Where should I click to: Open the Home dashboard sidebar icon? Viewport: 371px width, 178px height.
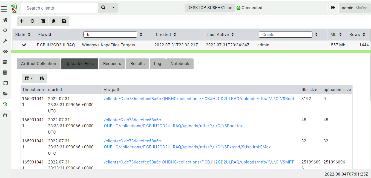click(5, 20)
